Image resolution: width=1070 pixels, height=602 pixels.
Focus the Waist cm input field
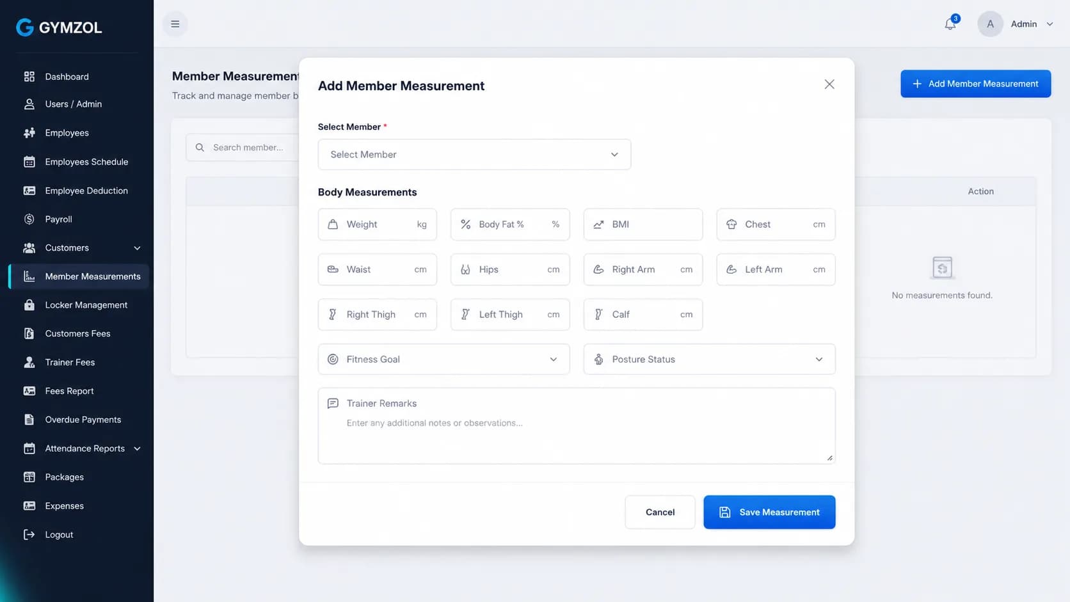pos(378,270)
